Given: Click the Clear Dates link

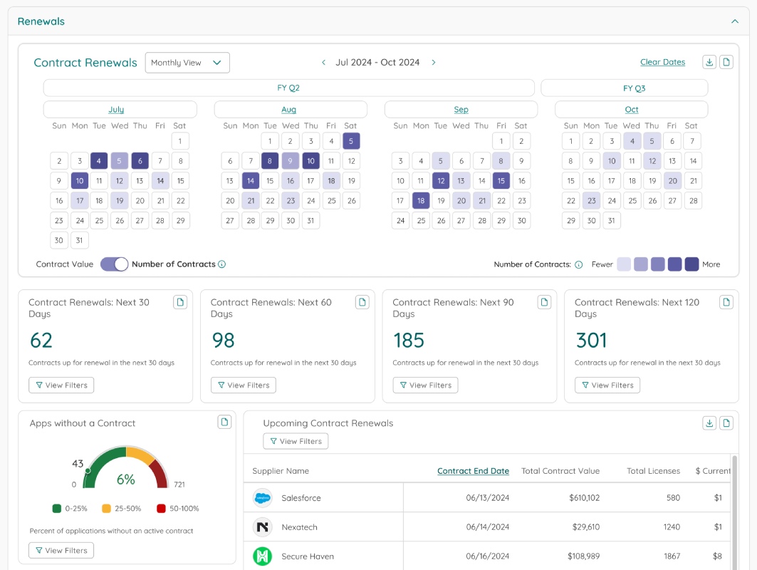Looking at the screenshot, I should click(x=662, y=62).
